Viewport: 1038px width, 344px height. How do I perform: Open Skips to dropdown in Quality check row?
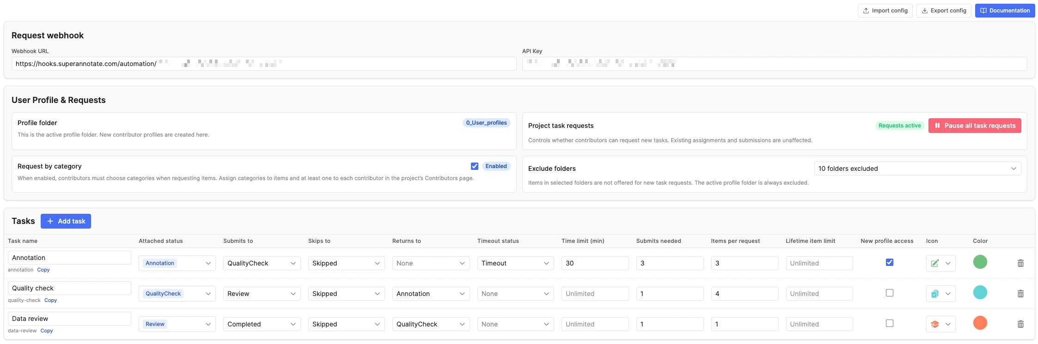click(x=346, y=294)
